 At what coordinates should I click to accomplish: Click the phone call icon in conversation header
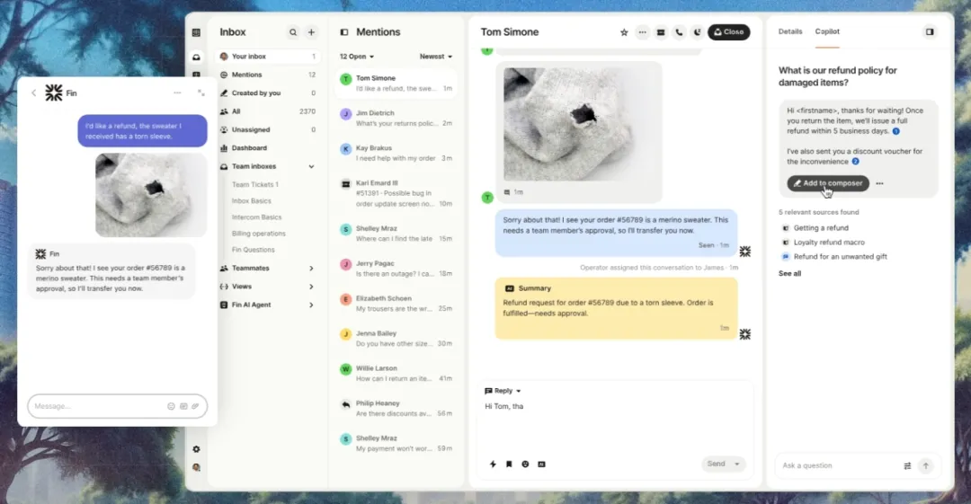(x=679, y=32)
